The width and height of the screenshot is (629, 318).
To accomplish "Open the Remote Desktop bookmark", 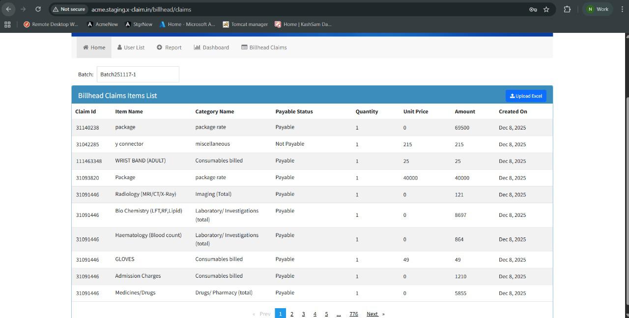I will pyautogui.click(x=51, y=24).
